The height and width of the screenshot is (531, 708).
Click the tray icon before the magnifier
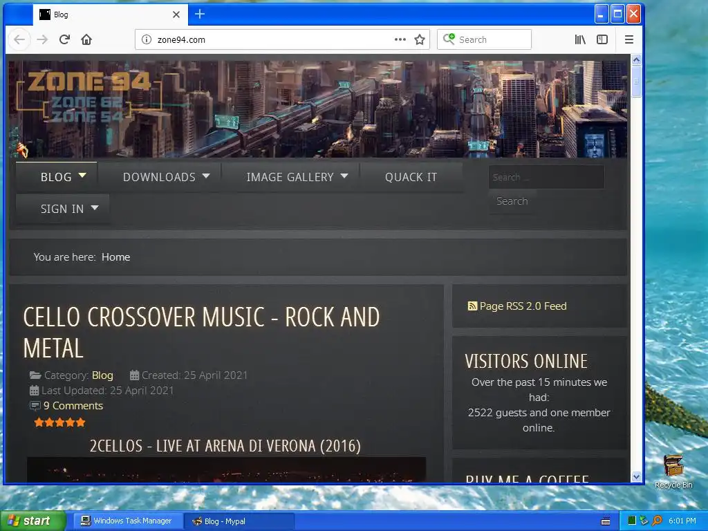(644, 521)
